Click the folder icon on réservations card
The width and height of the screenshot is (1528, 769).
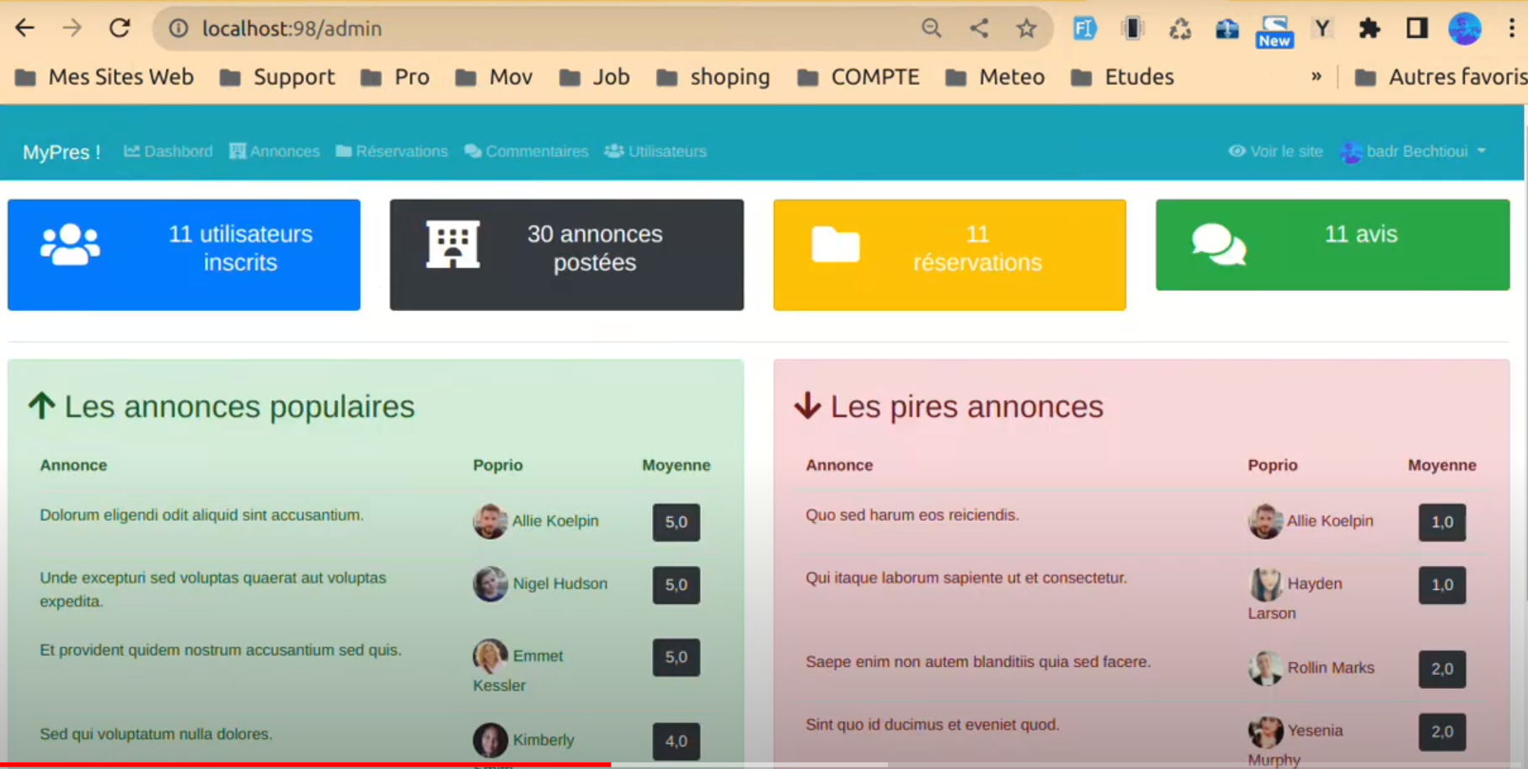pos(835,245)
